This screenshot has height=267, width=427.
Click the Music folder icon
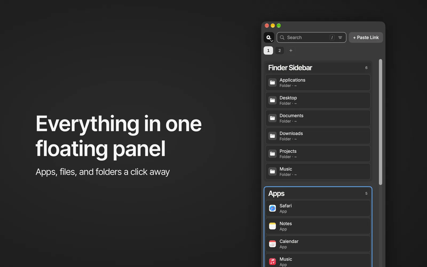(272, 171)
